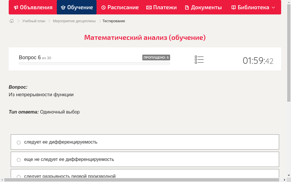291x182 pixels.
Task: Click the Платежи payment card icon
Action: [149, 7]
